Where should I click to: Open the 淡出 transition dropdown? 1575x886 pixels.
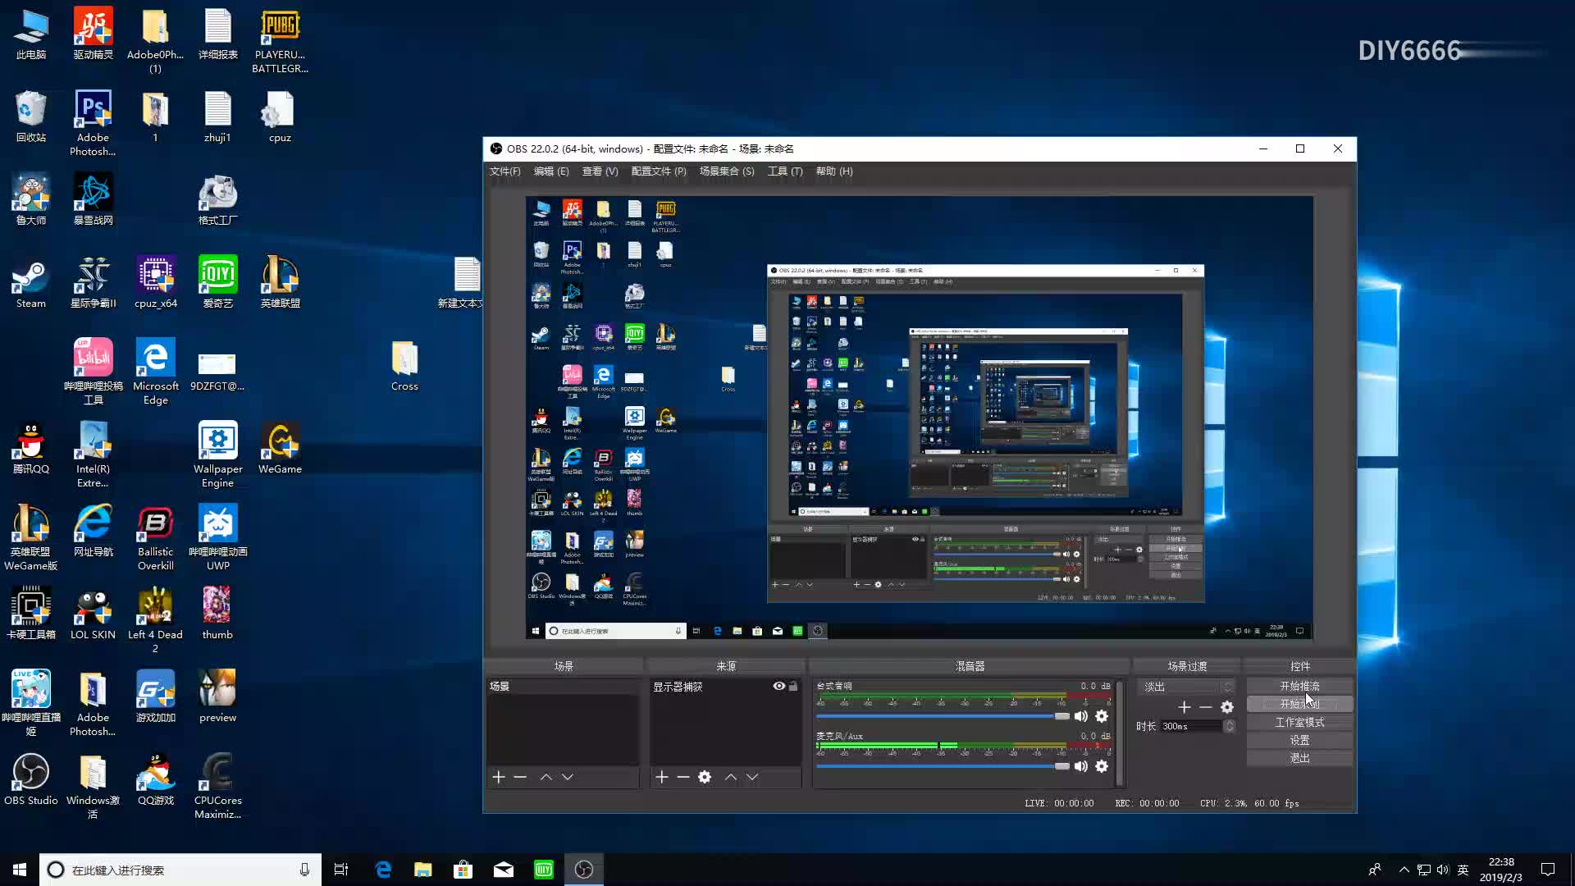[1186, 687]
